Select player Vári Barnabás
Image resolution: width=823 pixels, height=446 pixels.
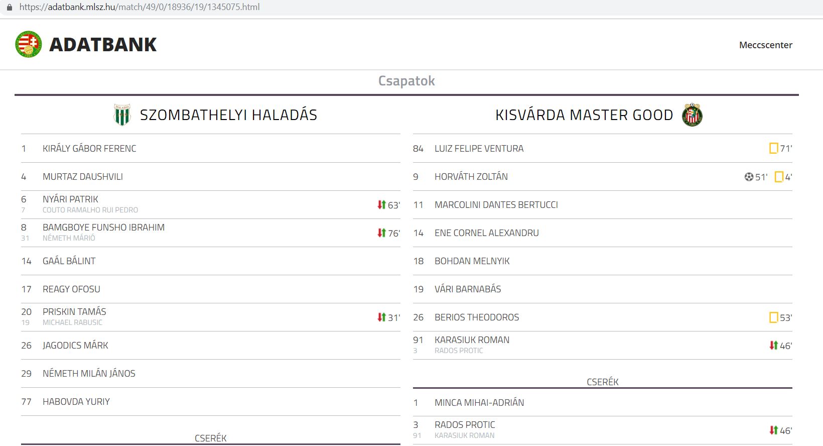click(468, 289)
